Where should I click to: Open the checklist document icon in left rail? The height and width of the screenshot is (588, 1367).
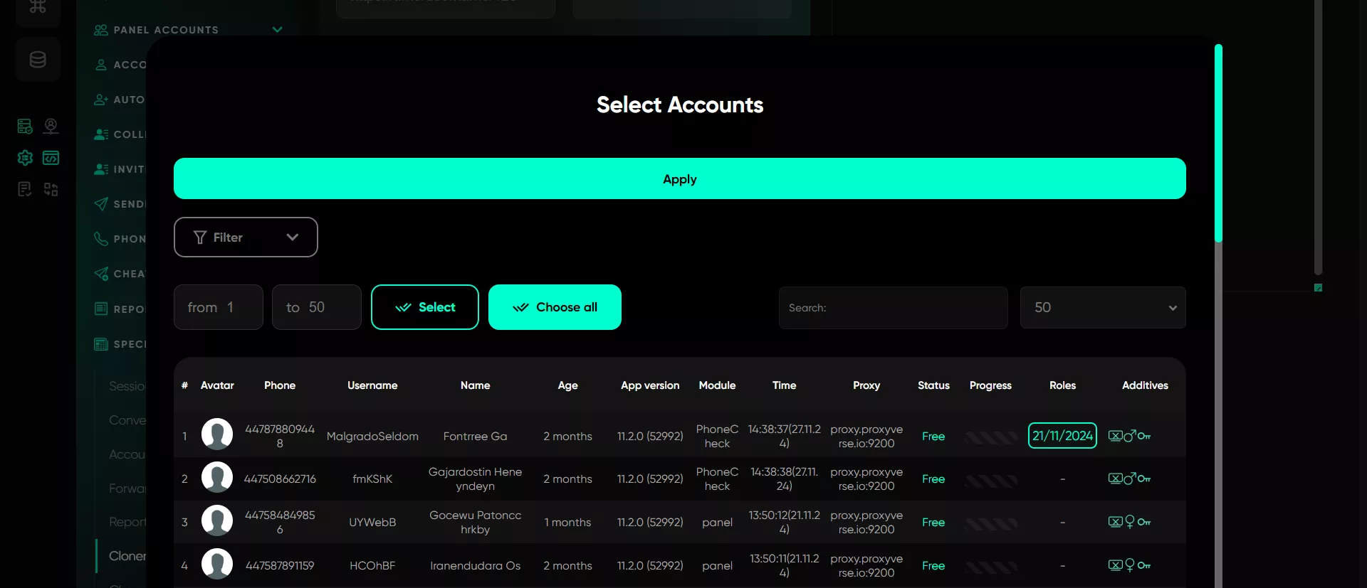[25, 189]
